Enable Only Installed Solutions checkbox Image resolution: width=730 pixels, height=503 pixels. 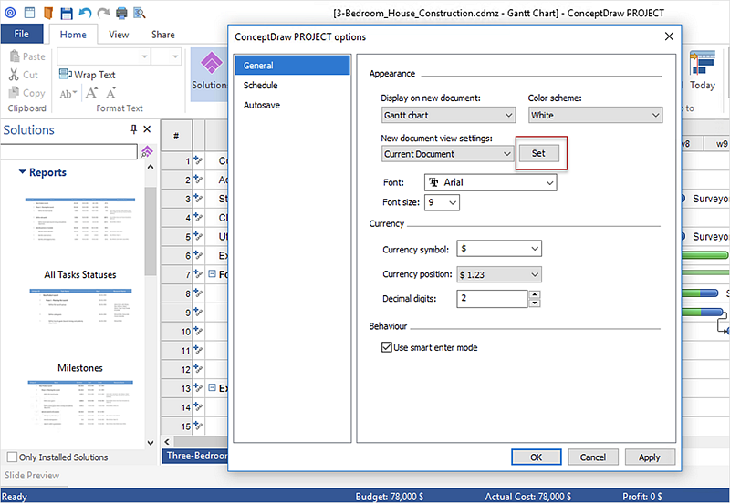click(12, 457)
